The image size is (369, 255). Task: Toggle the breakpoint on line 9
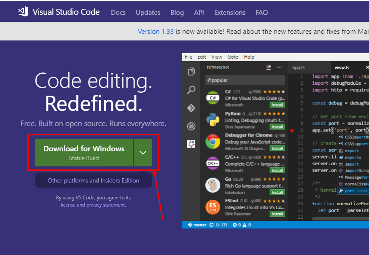pos(292,131)
